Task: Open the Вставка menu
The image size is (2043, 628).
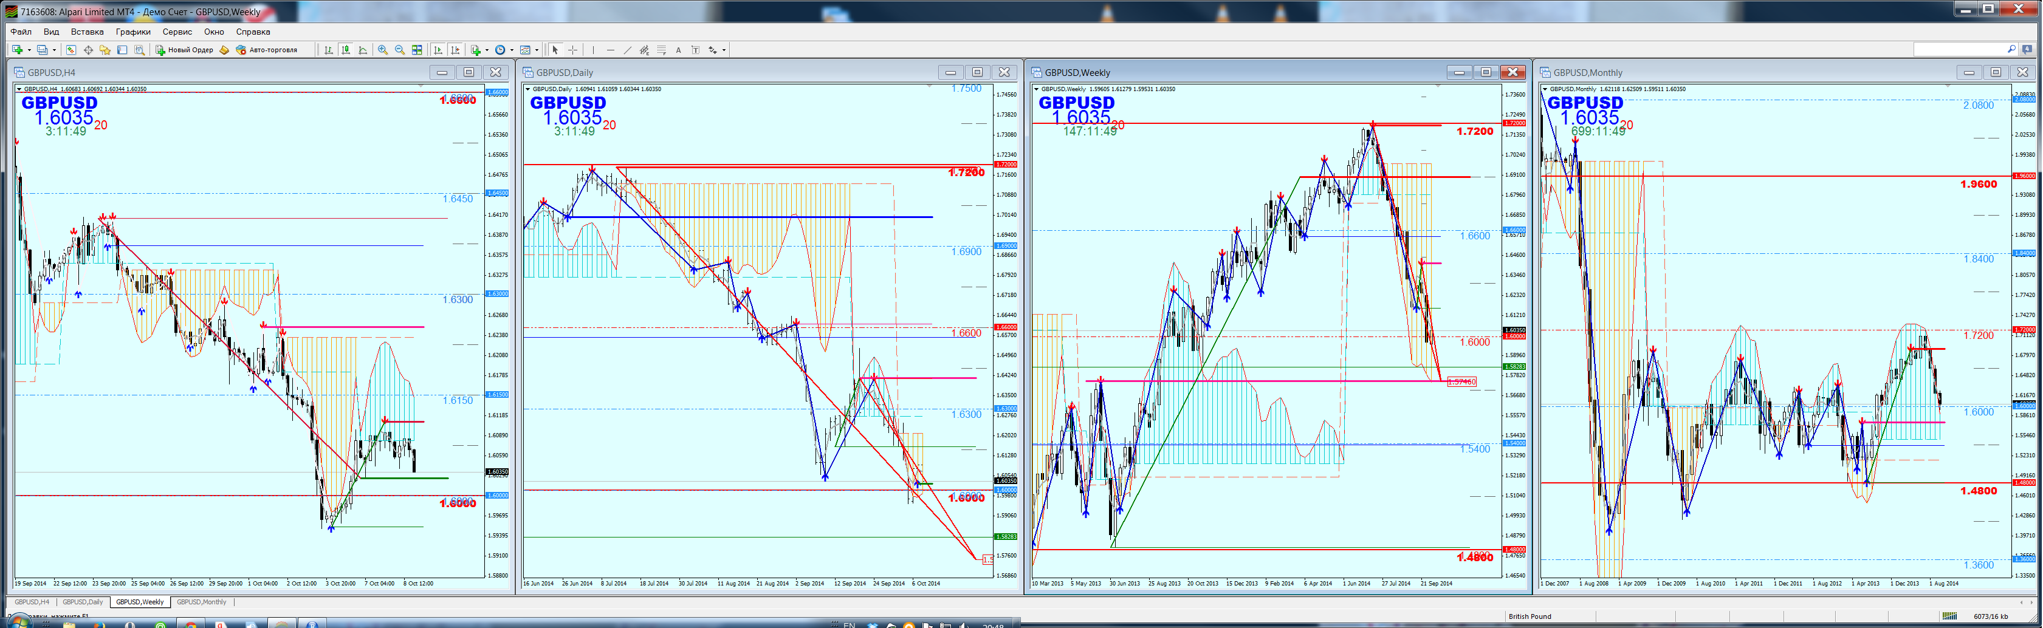Action: point(88,32)
